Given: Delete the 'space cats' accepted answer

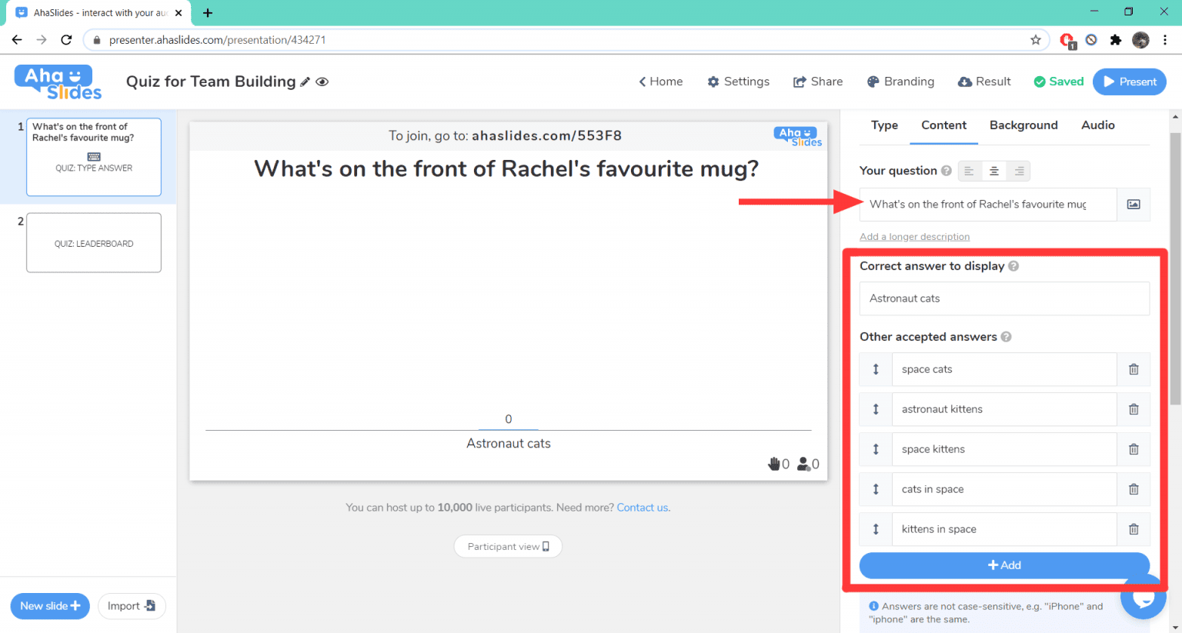Looking at the screenshot, I should tap(1134, 369).
